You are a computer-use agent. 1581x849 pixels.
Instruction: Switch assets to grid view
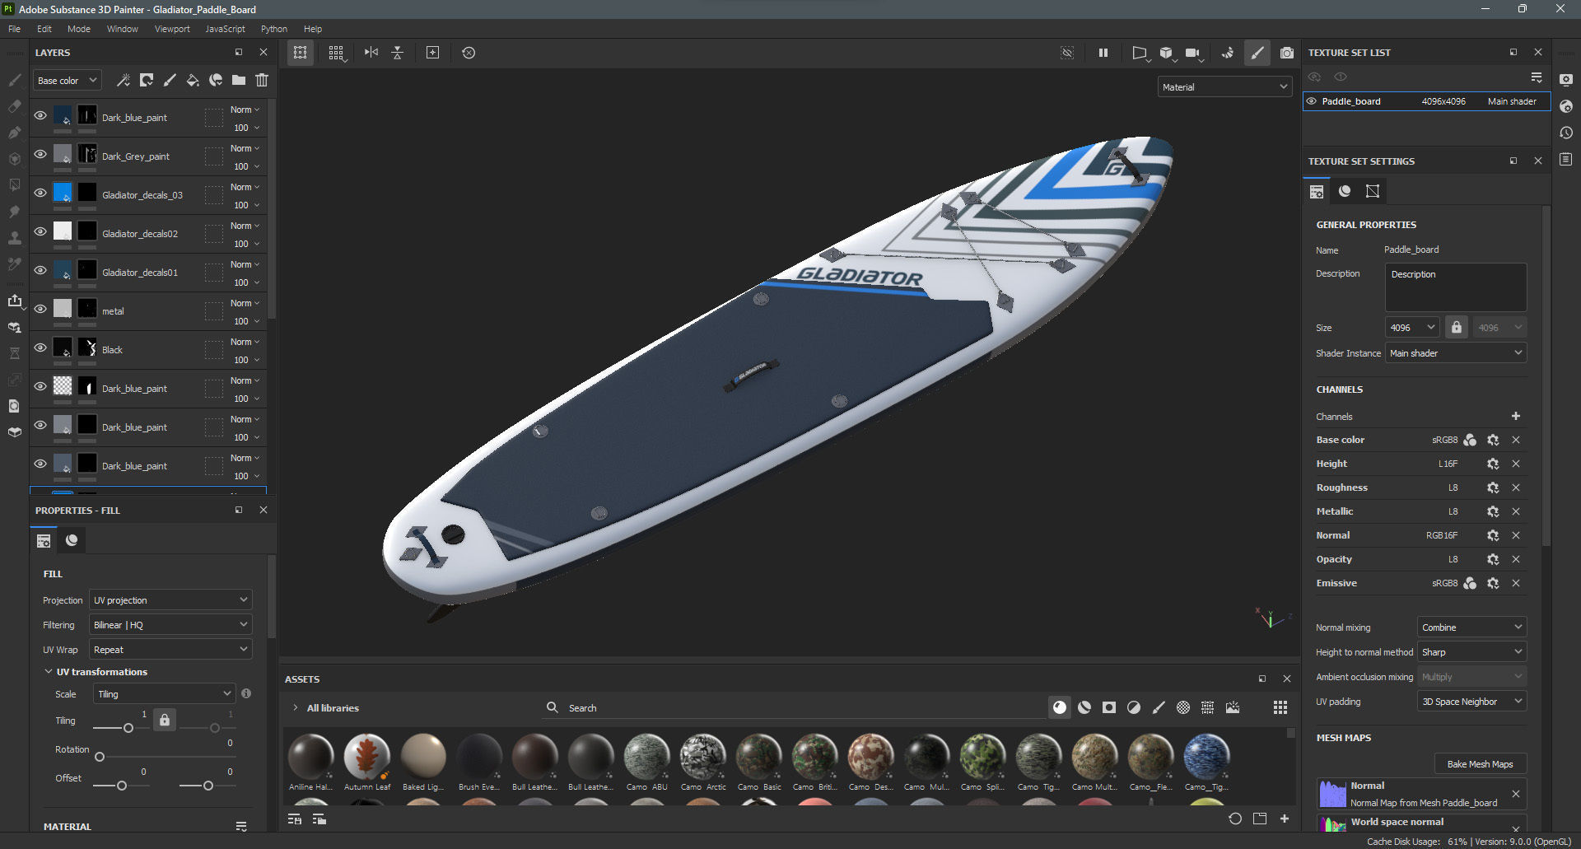click(x=1280, y=707)
